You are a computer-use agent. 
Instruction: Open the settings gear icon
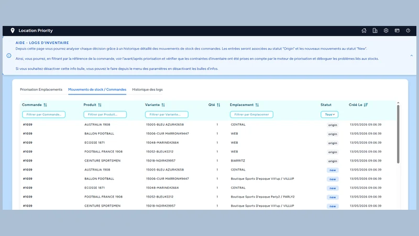386,30
